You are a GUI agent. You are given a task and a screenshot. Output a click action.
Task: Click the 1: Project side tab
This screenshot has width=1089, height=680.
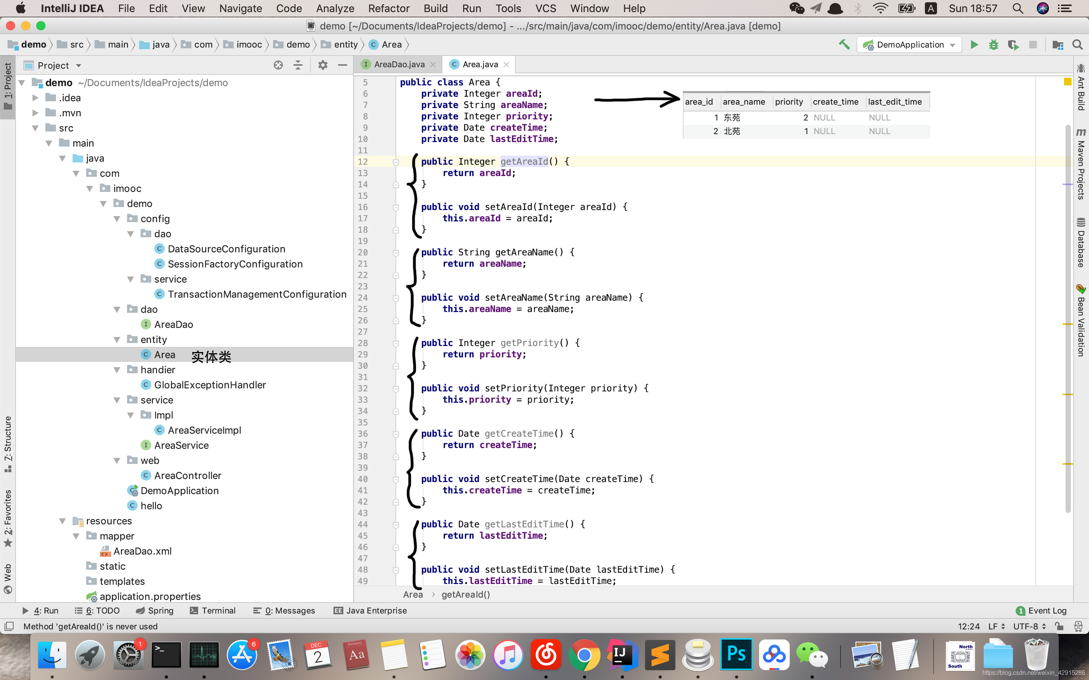coord(8,87)
